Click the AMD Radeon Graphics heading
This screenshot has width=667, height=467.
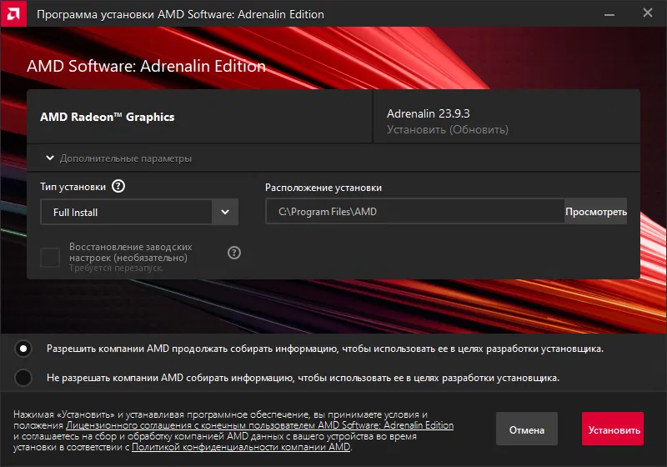click(x=108, y=117)
